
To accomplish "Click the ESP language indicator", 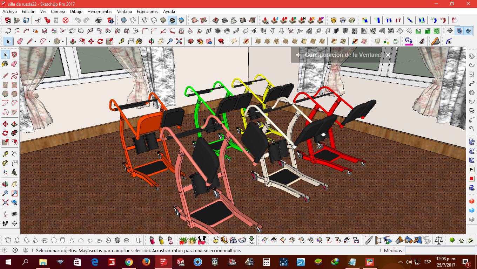I will click(428, 262).
